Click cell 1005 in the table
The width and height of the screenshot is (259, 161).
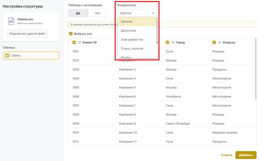(76, 88)
